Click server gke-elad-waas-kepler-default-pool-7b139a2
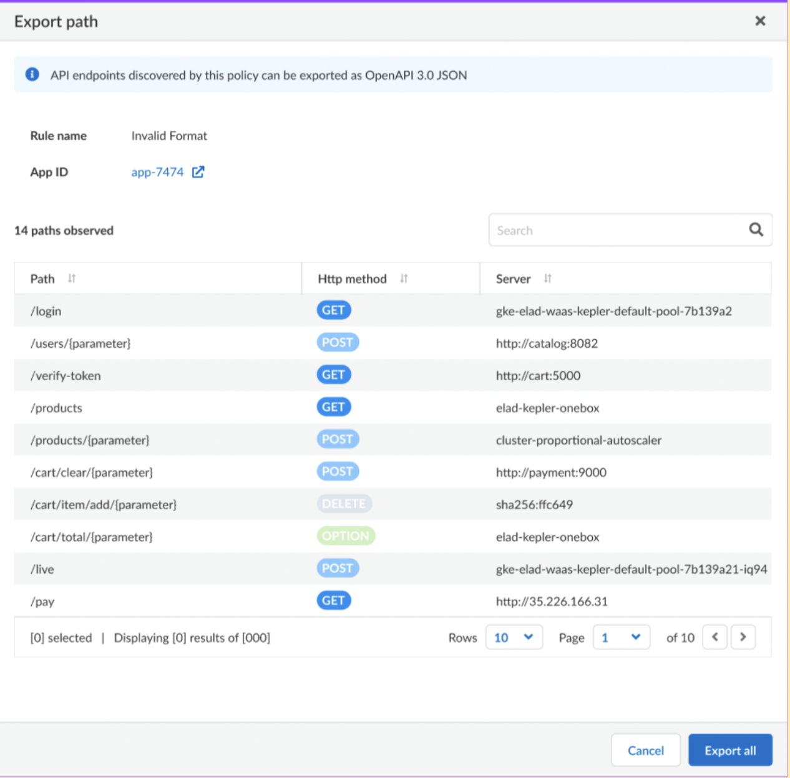The width and height of the screenshot is (790, 778). (x=614, y=311)
